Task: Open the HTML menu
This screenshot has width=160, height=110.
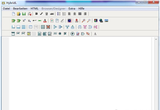Action: tap(34, 9)
